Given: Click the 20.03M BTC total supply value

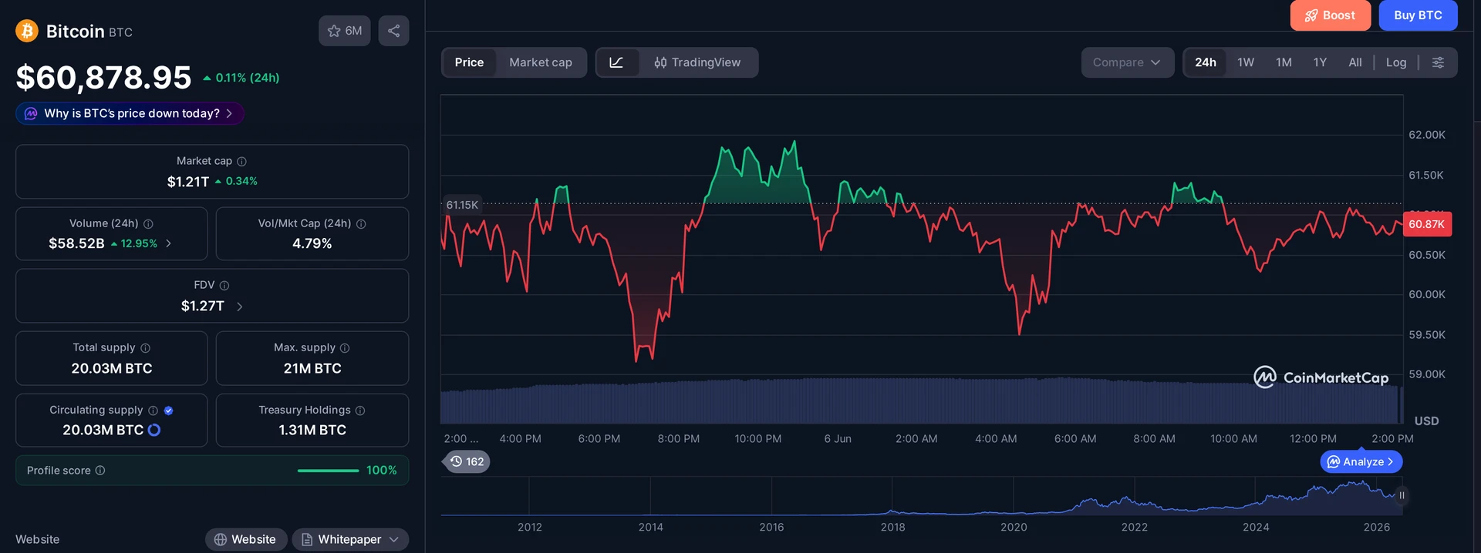Looking at the screenshot, I should pyautogui.click(x=112, y=368).
